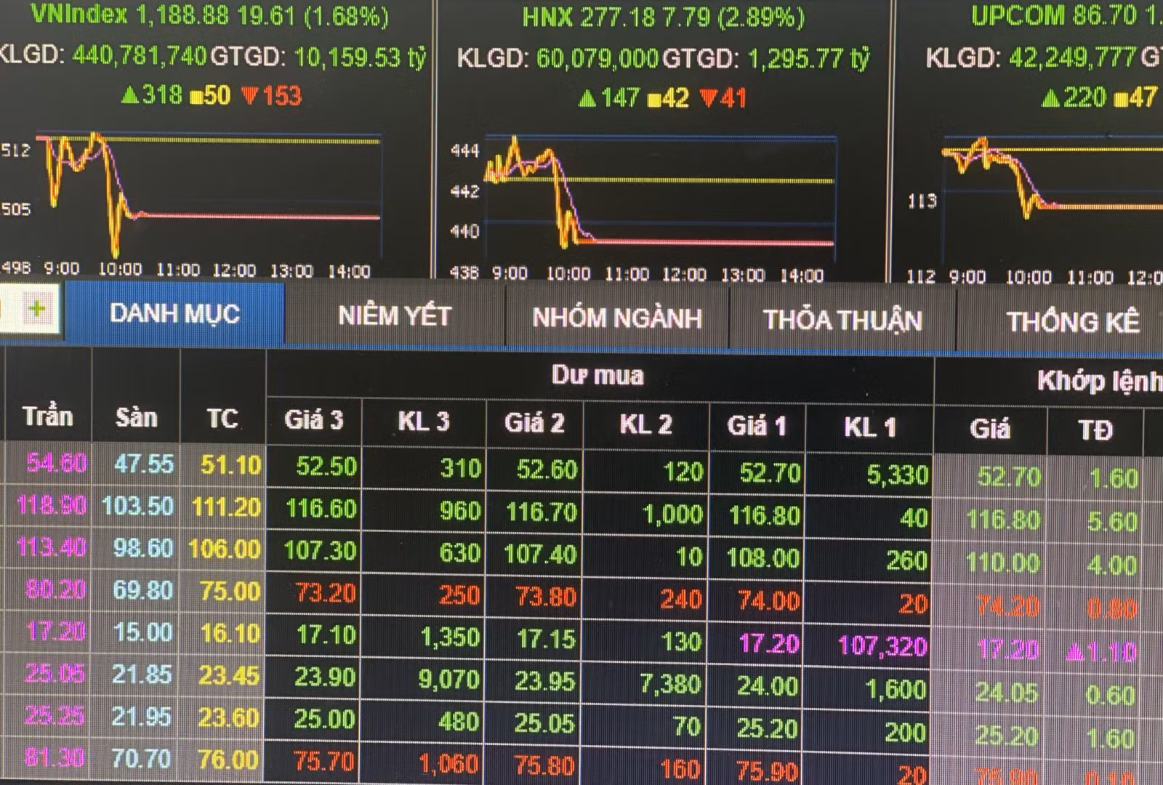Click the matched price 74.20

click(x=1008, y=605)
